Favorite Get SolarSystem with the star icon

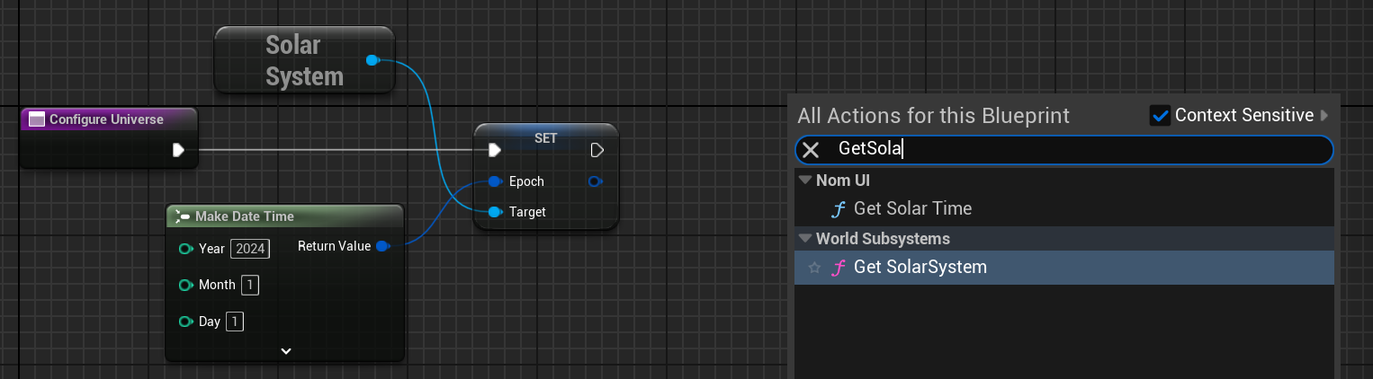(x=814, y=268)
